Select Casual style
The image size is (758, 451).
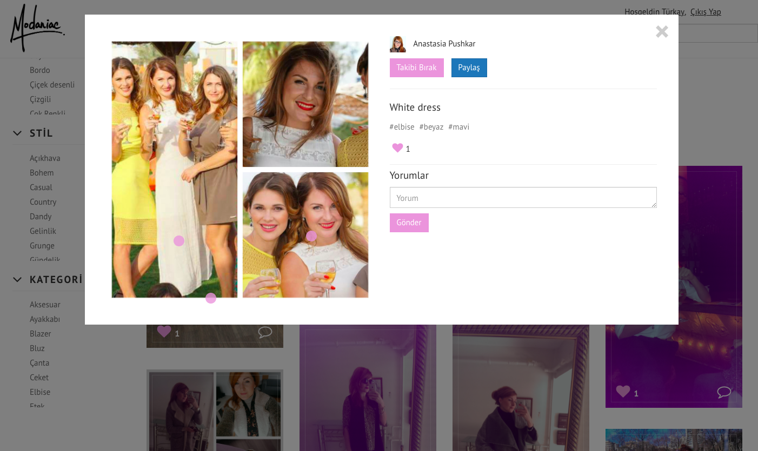tap(41, 187)
